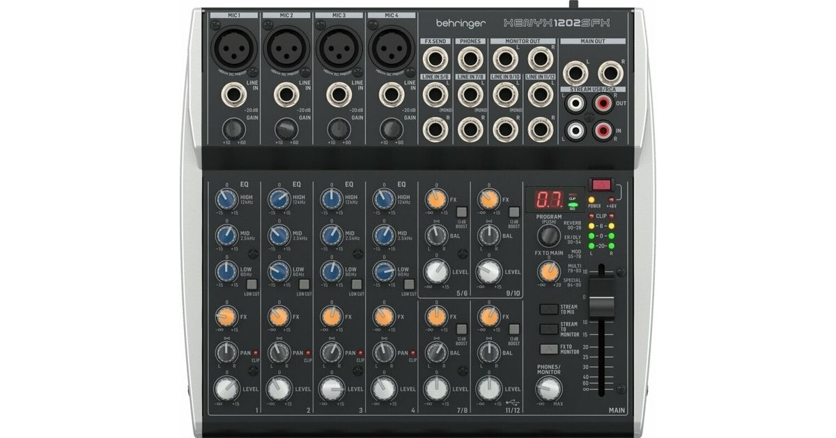The height and width of the screenshot is (438, 836).
Task: Click the PHONES/MONITOR level knob
Action: [x=548, y=387]
